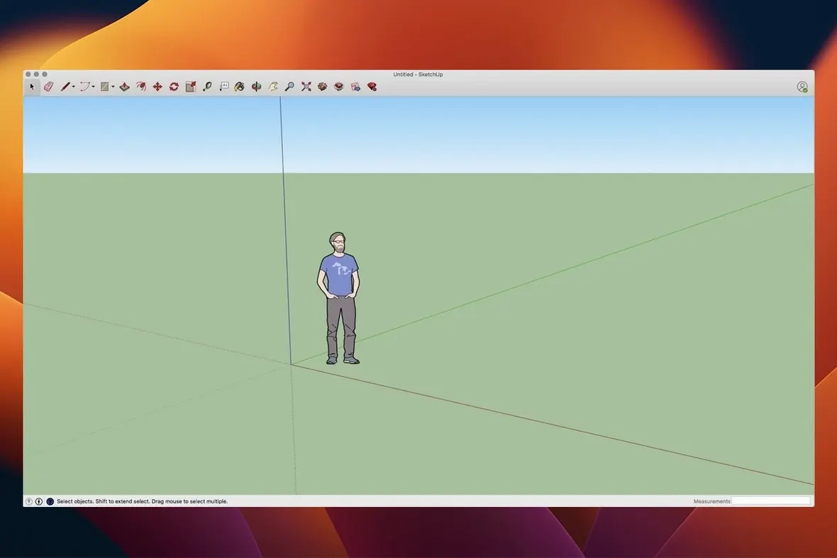Open the 3D Warehouse icon

coord(323,87)
